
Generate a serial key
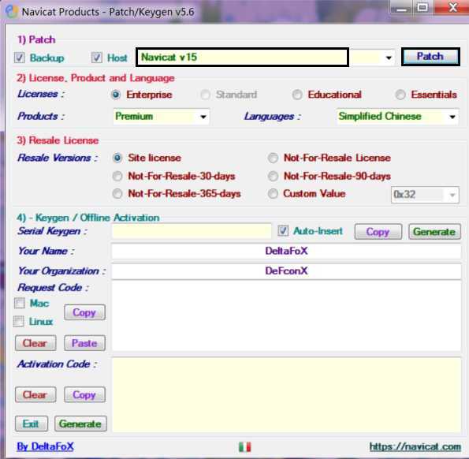(434, 232)
